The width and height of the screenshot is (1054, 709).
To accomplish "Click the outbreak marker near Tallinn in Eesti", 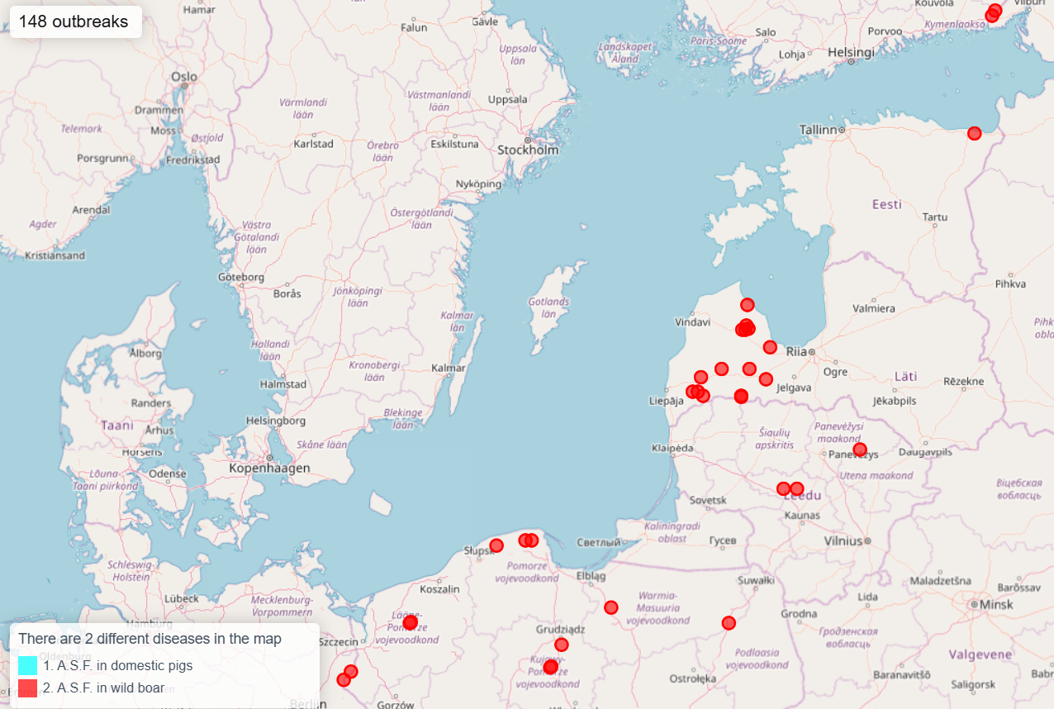I will click(975, 133).
